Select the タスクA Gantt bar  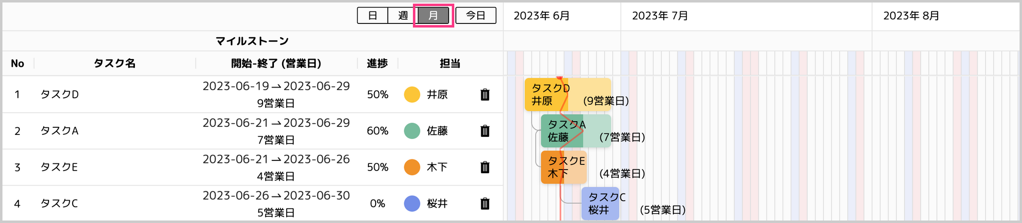click(576, 131)
